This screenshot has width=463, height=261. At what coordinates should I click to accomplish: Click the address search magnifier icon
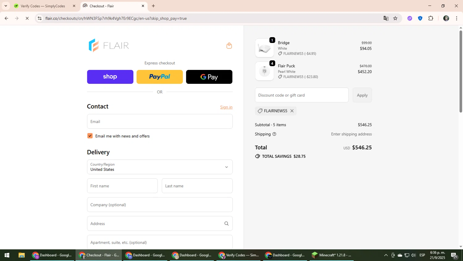[x=226, y=224]
